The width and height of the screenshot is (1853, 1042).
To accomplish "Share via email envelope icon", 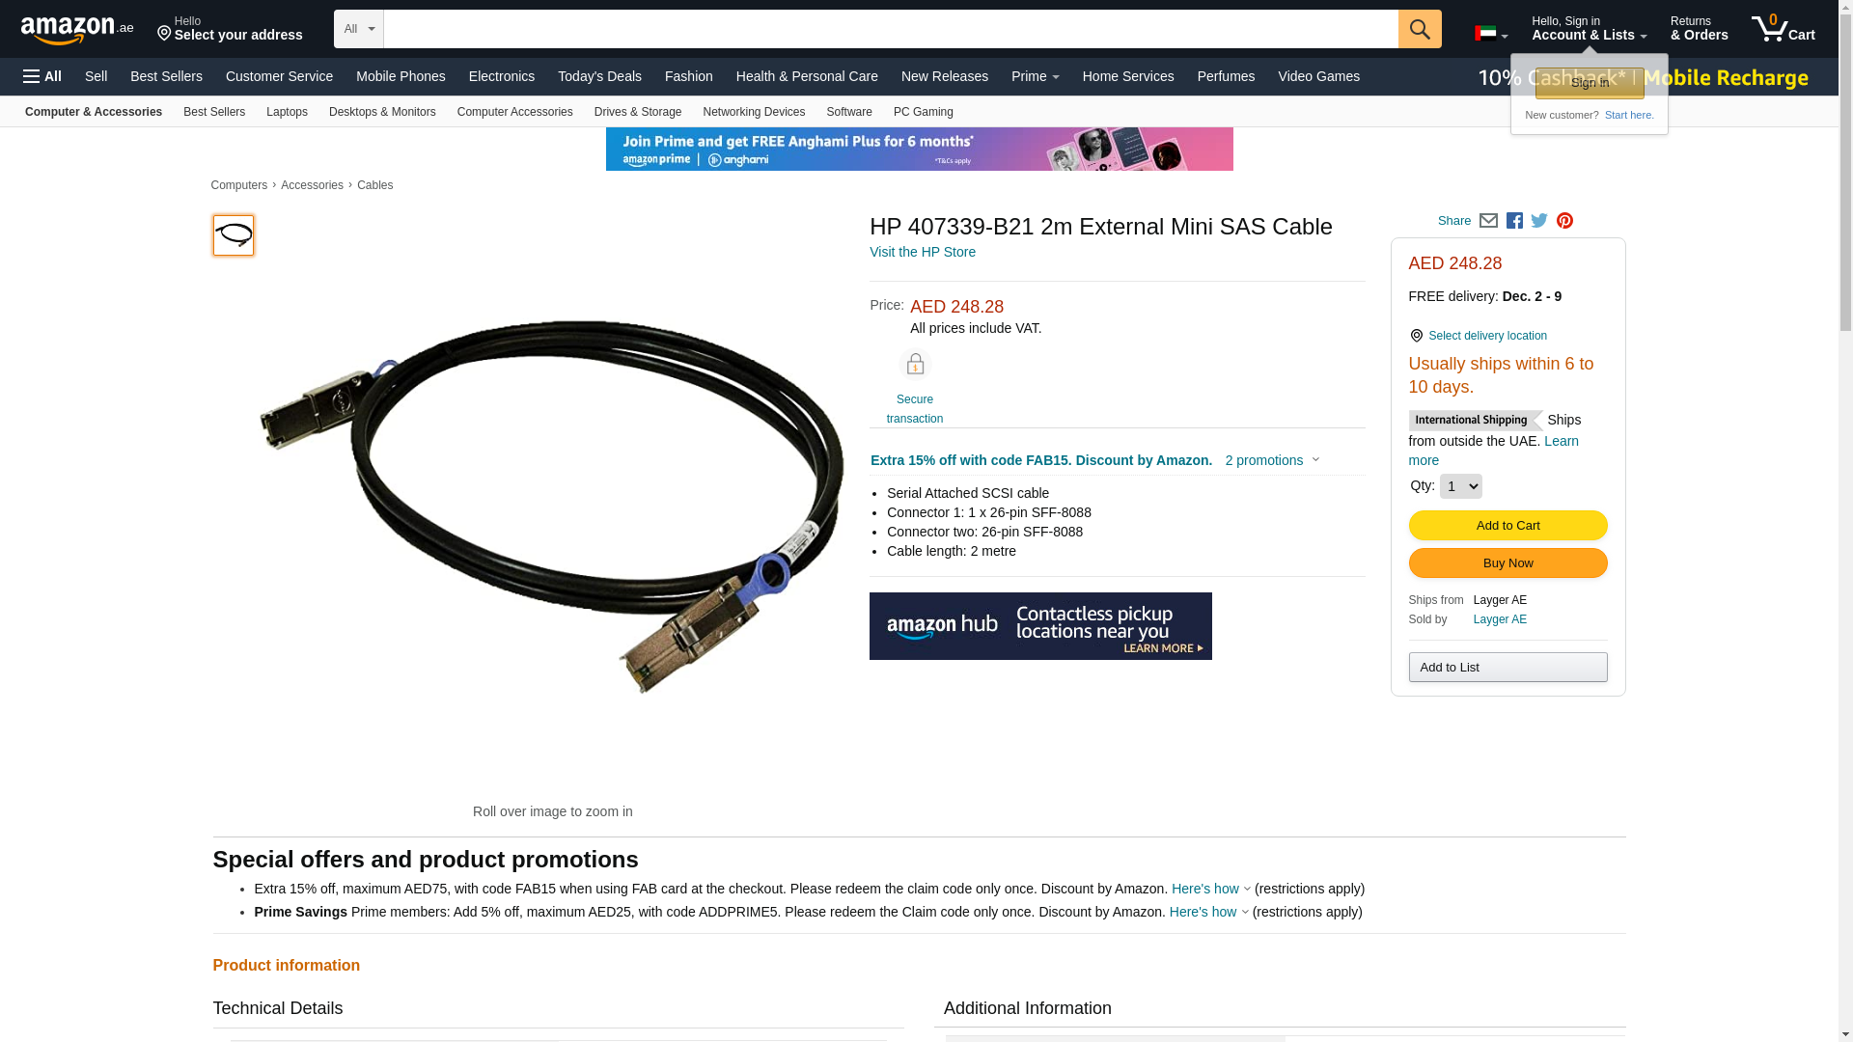I will coord(1488,221).
